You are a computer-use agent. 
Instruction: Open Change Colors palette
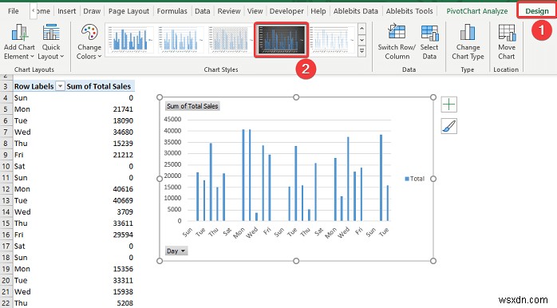tap(89, 42)
